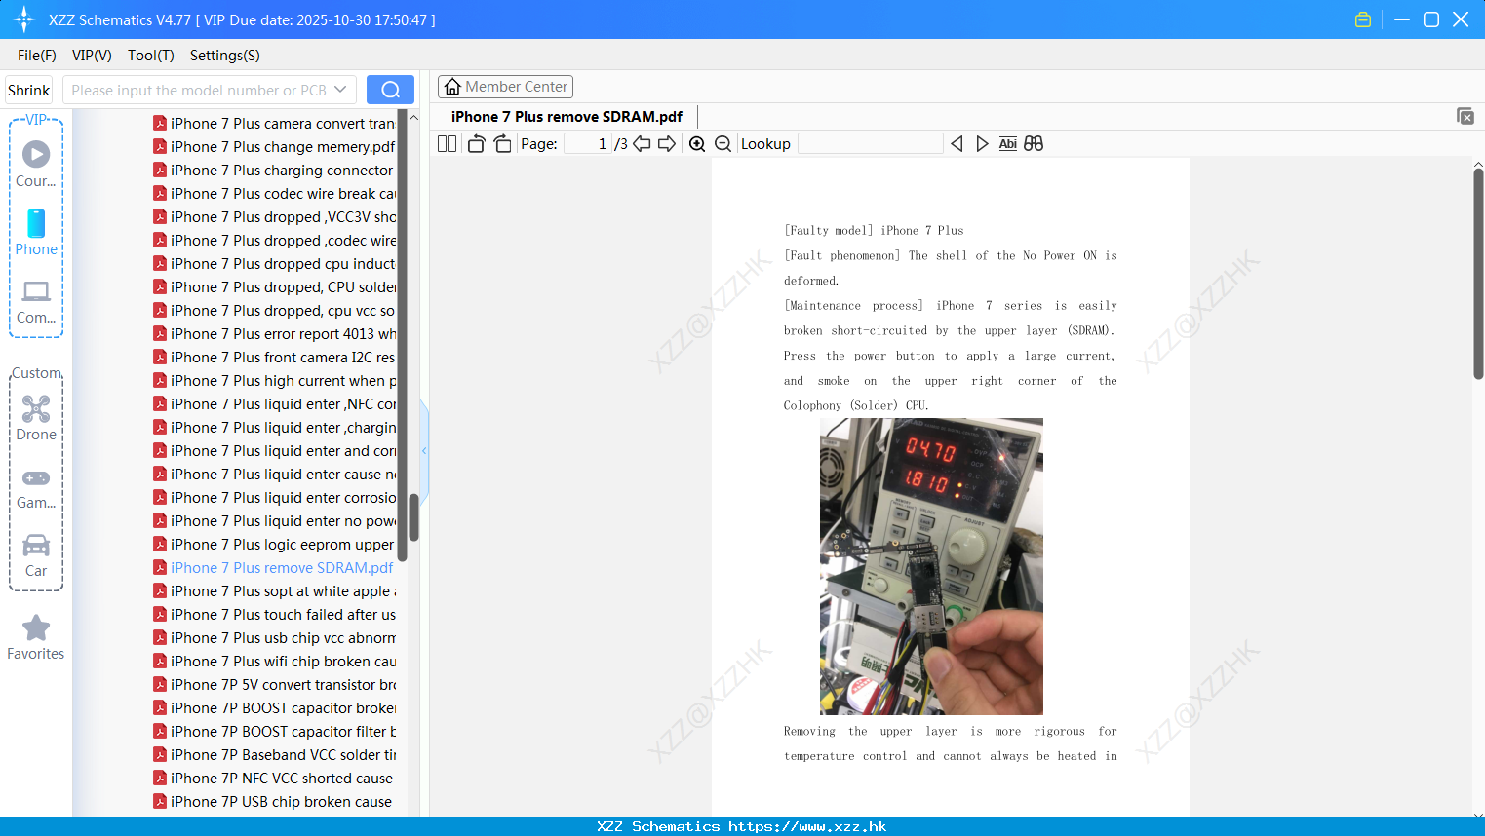Viewport: 1485px width, 836px height.
Task: Open iPhone 7 Plus liquid enter corrosion file
Action: (274, 498)
